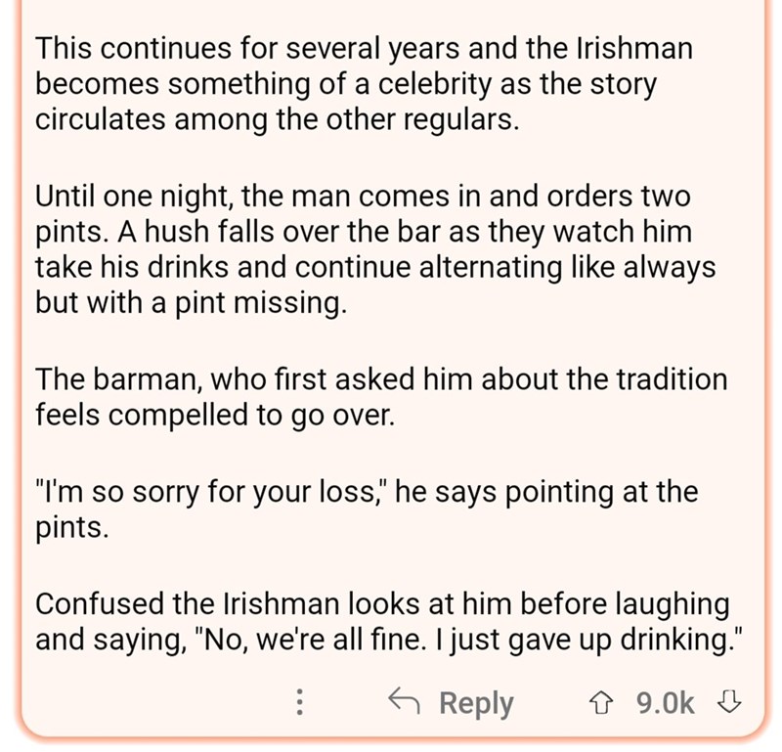The height and width of the screenshot is (752, 782).
Task: Select the line starting 'The barman, who first'
Action: [381, 379]
